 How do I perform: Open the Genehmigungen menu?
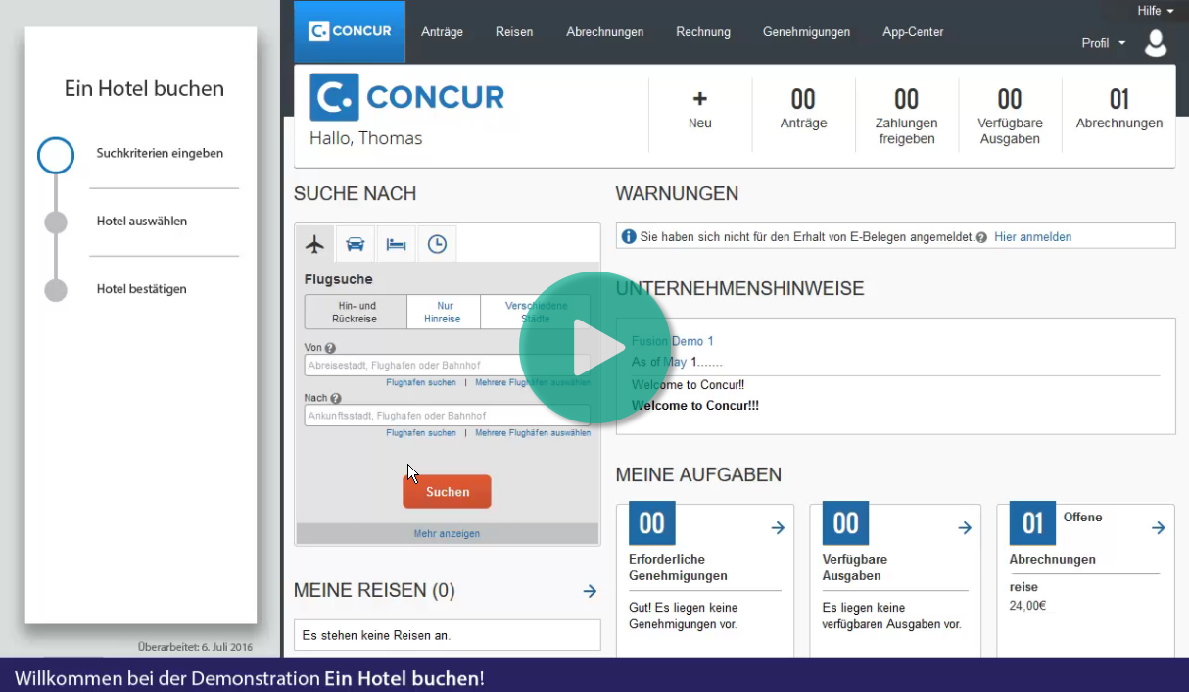click(x=806, y=32)
